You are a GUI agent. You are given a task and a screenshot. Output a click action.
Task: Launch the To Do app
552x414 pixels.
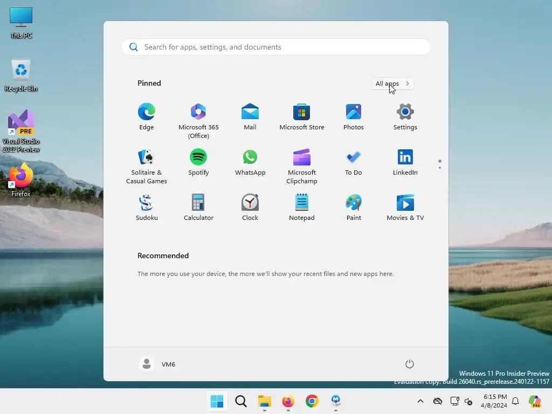pos(354,162)
